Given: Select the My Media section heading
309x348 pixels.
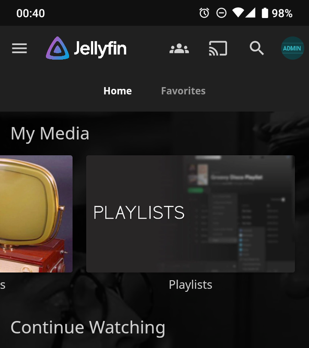Looking at the screenshot, I should pos(50,133).
